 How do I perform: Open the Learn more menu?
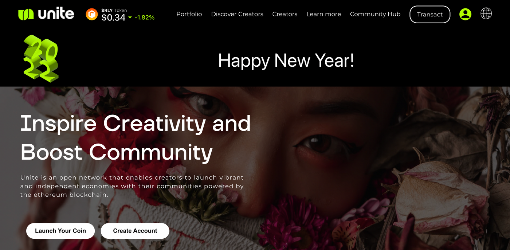[324, 14]
